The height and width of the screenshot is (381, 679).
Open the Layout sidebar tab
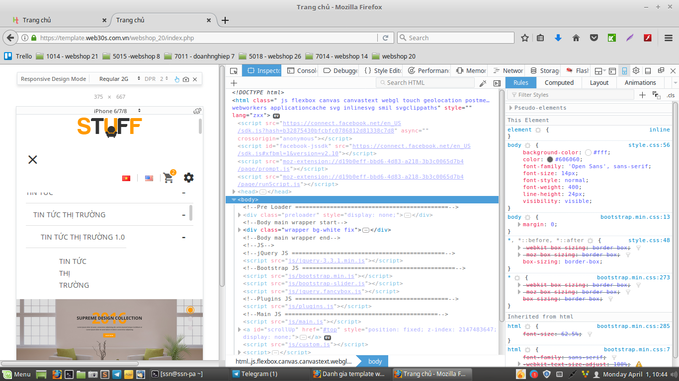[599, 83]
